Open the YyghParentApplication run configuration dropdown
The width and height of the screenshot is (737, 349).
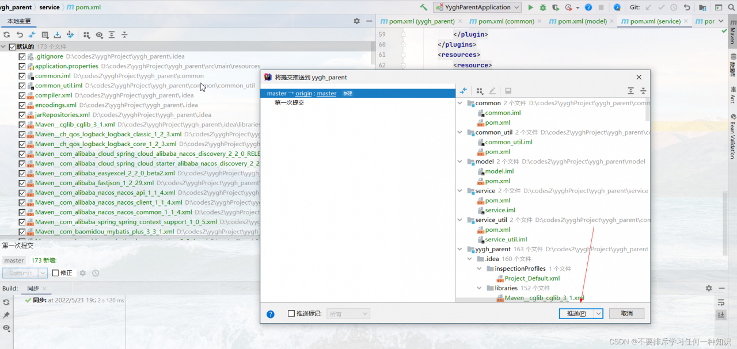[477, 7]
